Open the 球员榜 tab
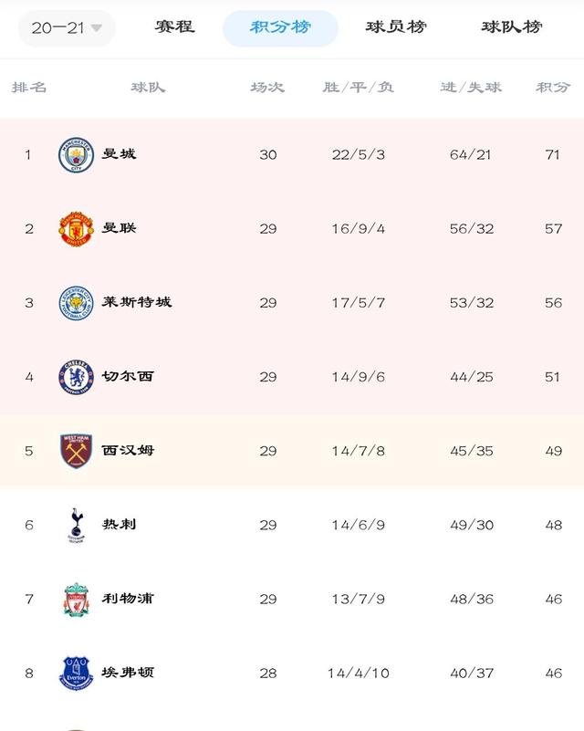584x731 pixels. [396, 27]
